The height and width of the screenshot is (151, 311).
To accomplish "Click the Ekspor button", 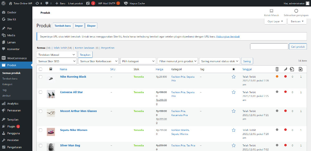I will pos(91,26).
